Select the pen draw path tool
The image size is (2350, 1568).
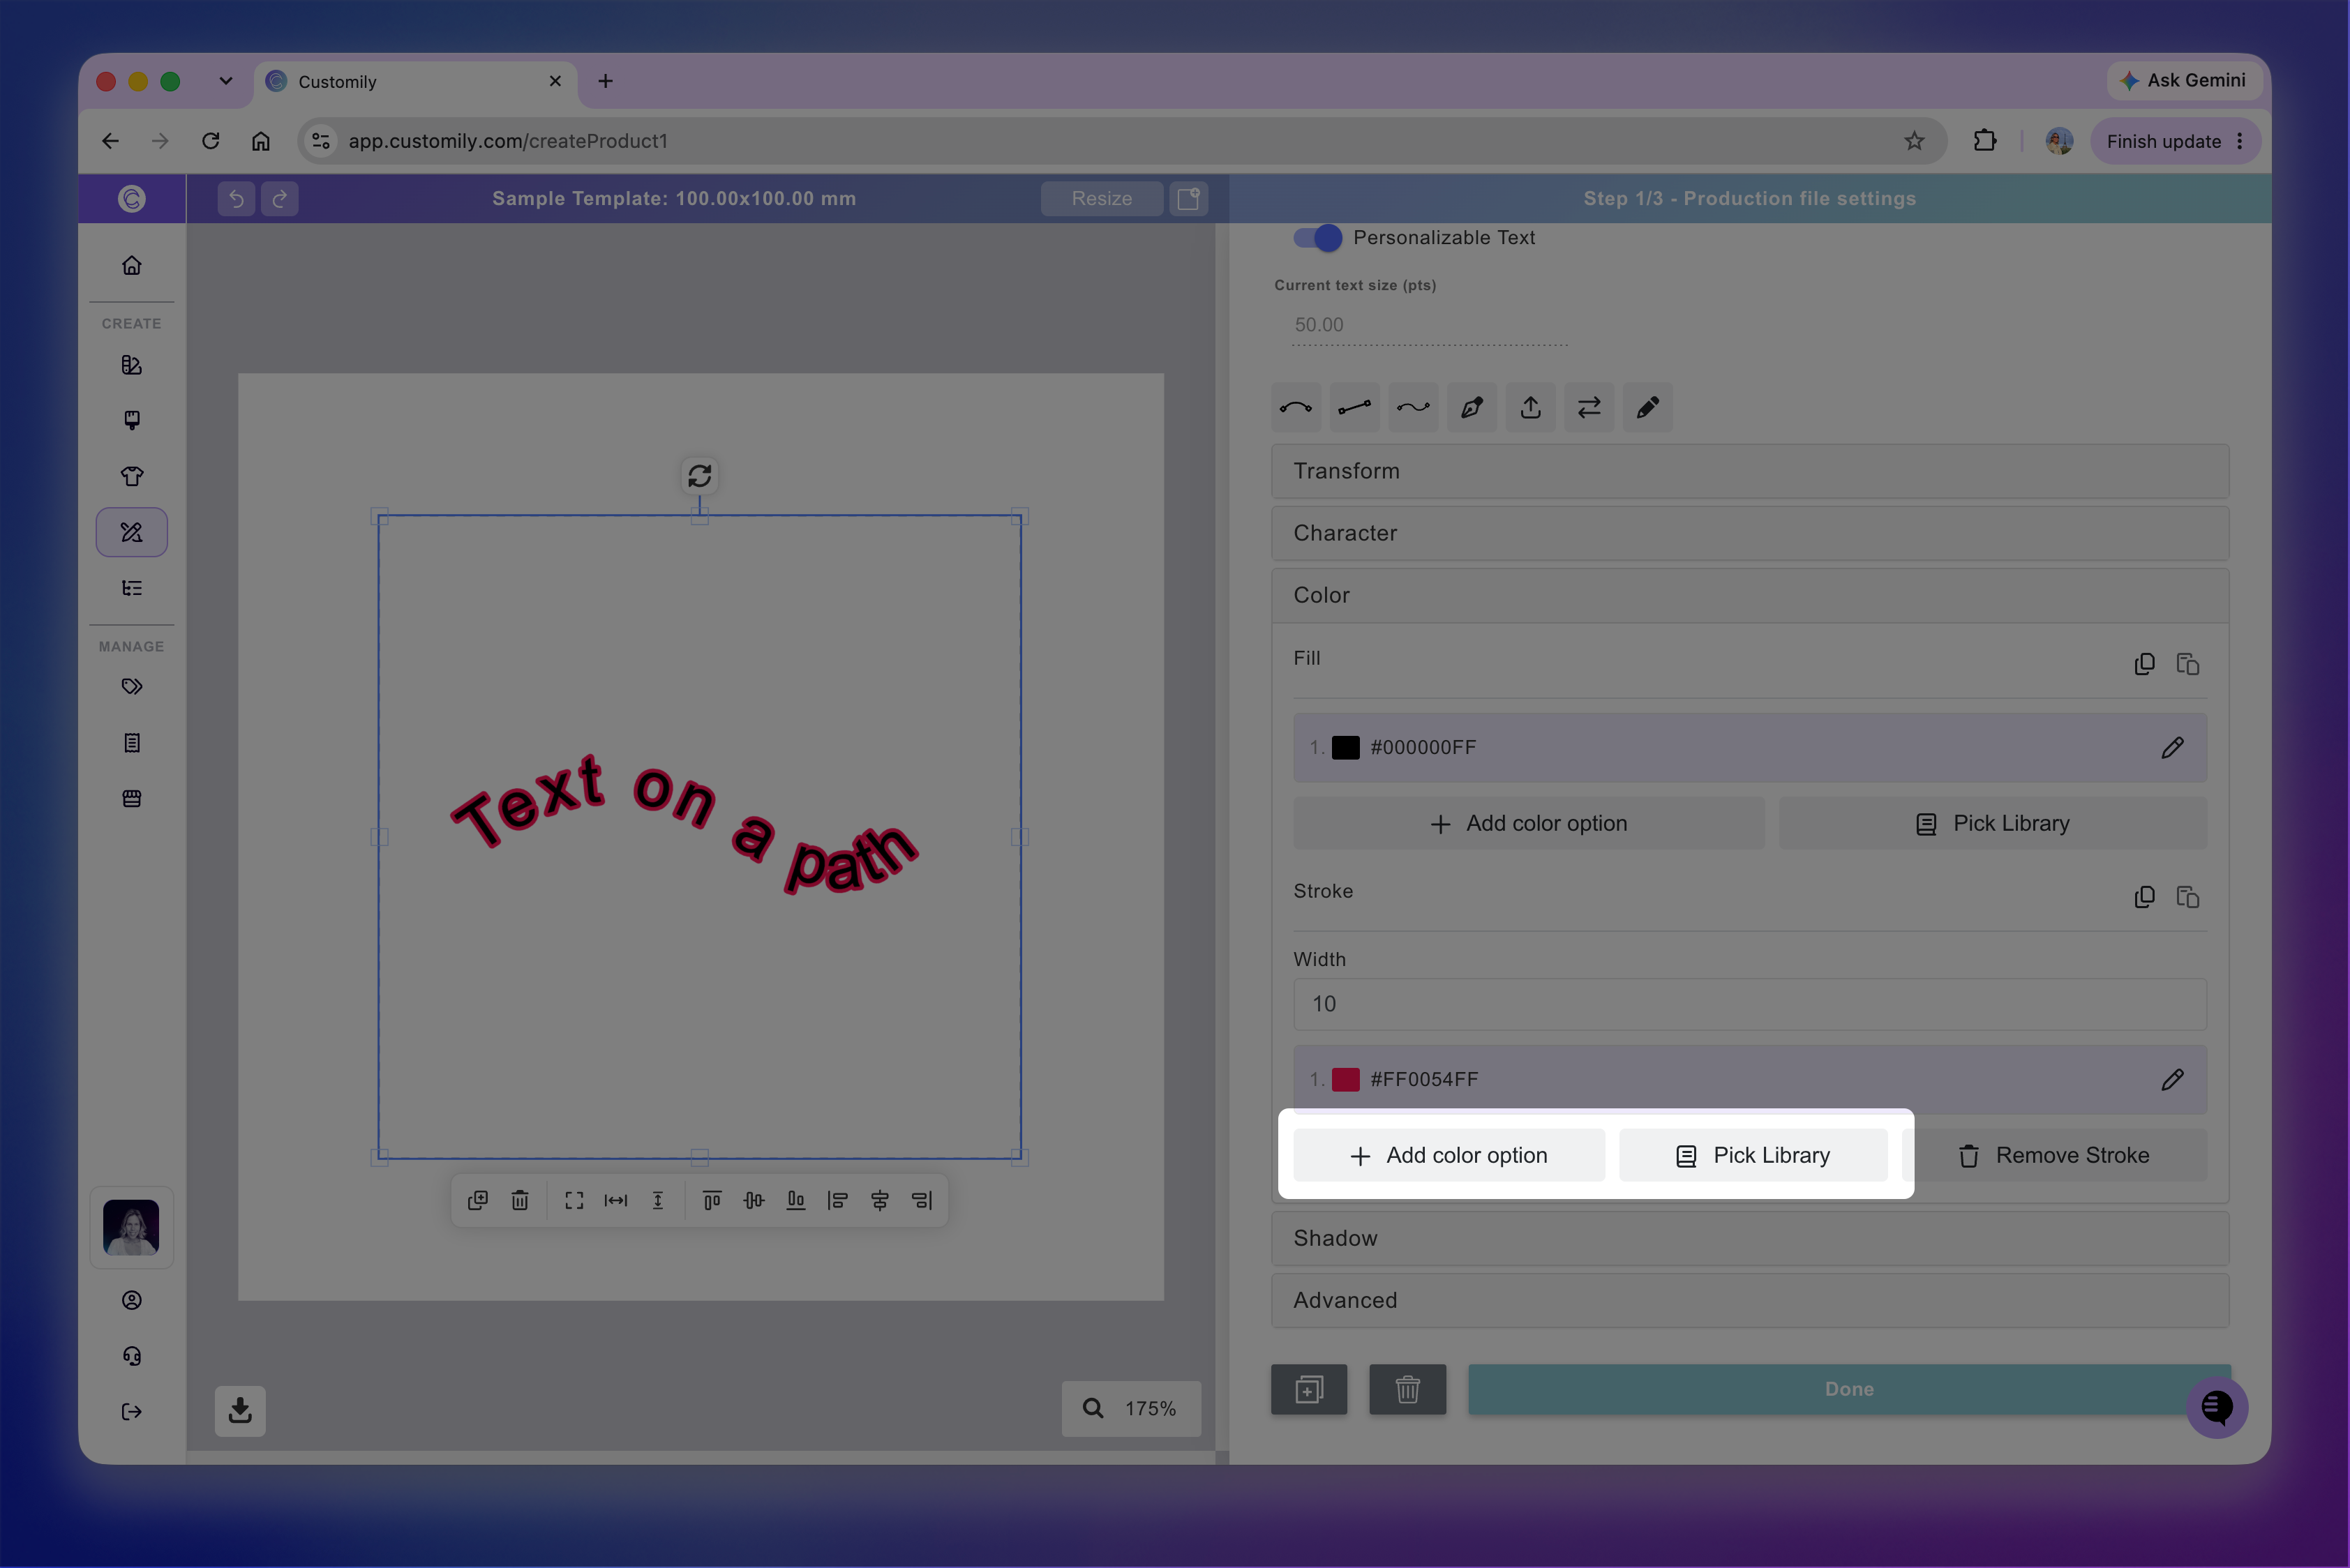(x=1472, y=407)
